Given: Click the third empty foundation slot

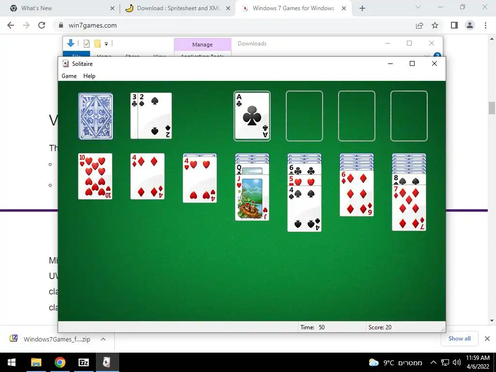Looking at the screenshot, I should [356, 116].
